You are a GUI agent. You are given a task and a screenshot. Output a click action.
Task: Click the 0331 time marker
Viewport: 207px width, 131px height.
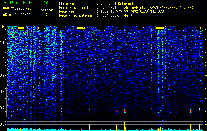[22, 28]
